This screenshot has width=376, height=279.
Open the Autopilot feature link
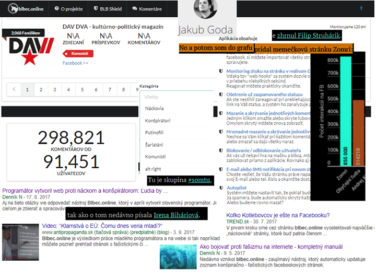(x=237, y=188)
